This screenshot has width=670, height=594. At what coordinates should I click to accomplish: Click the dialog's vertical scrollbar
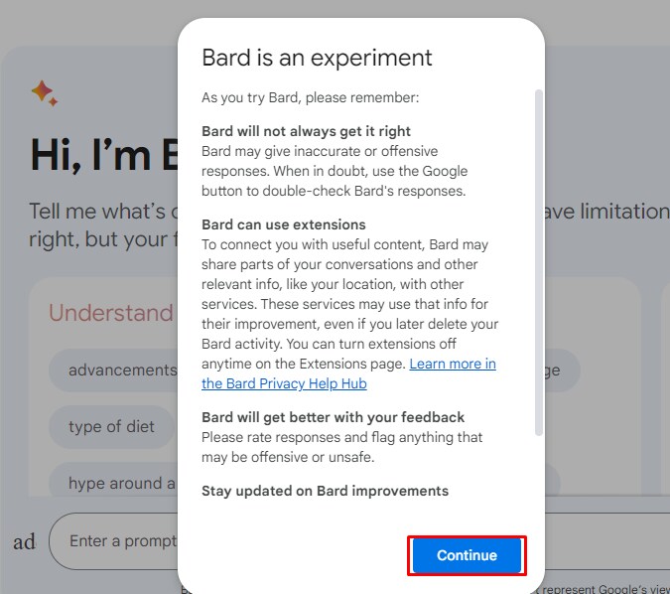click(539, 260)
